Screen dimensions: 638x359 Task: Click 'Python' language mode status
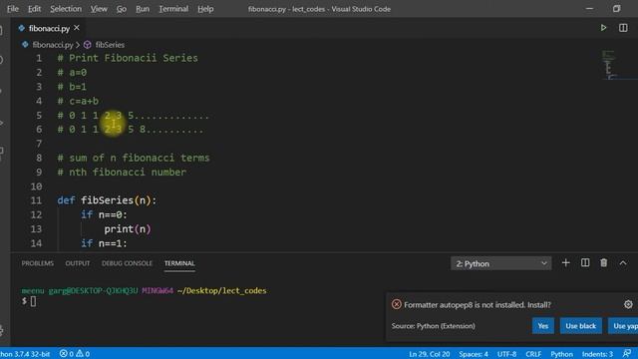[x=561, y=354]
